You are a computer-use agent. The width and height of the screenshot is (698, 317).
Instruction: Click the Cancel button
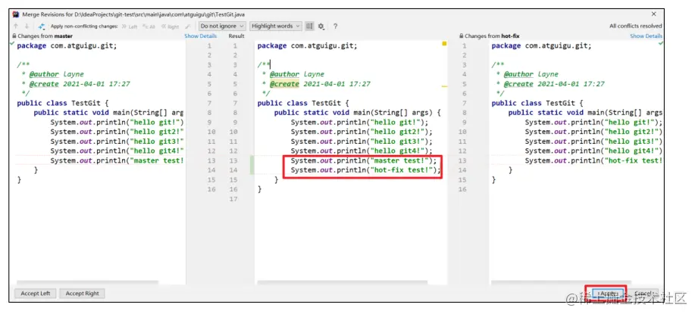(x=643, y=294)
